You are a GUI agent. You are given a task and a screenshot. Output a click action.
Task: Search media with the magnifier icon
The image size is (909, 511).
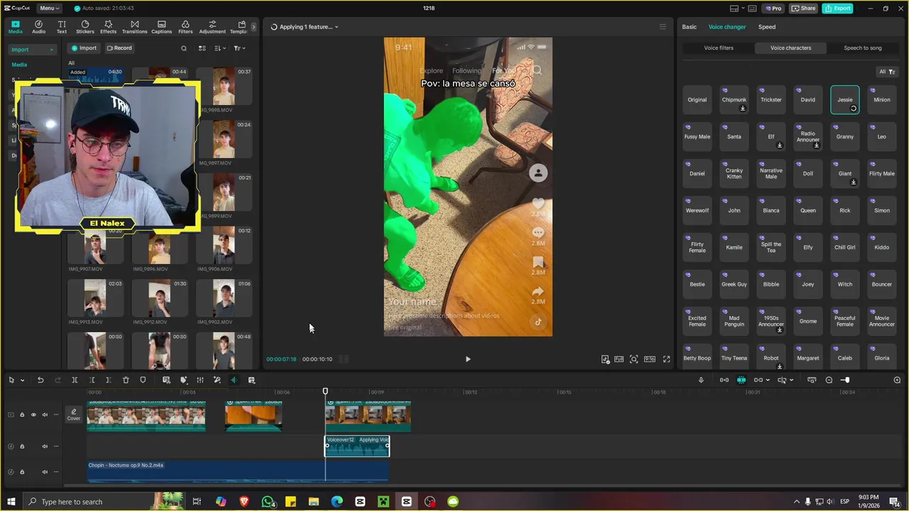[184, 48]
